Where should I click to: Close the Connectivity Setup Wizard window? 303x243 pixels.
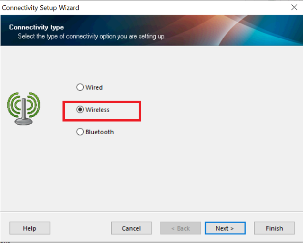[294, 8]
